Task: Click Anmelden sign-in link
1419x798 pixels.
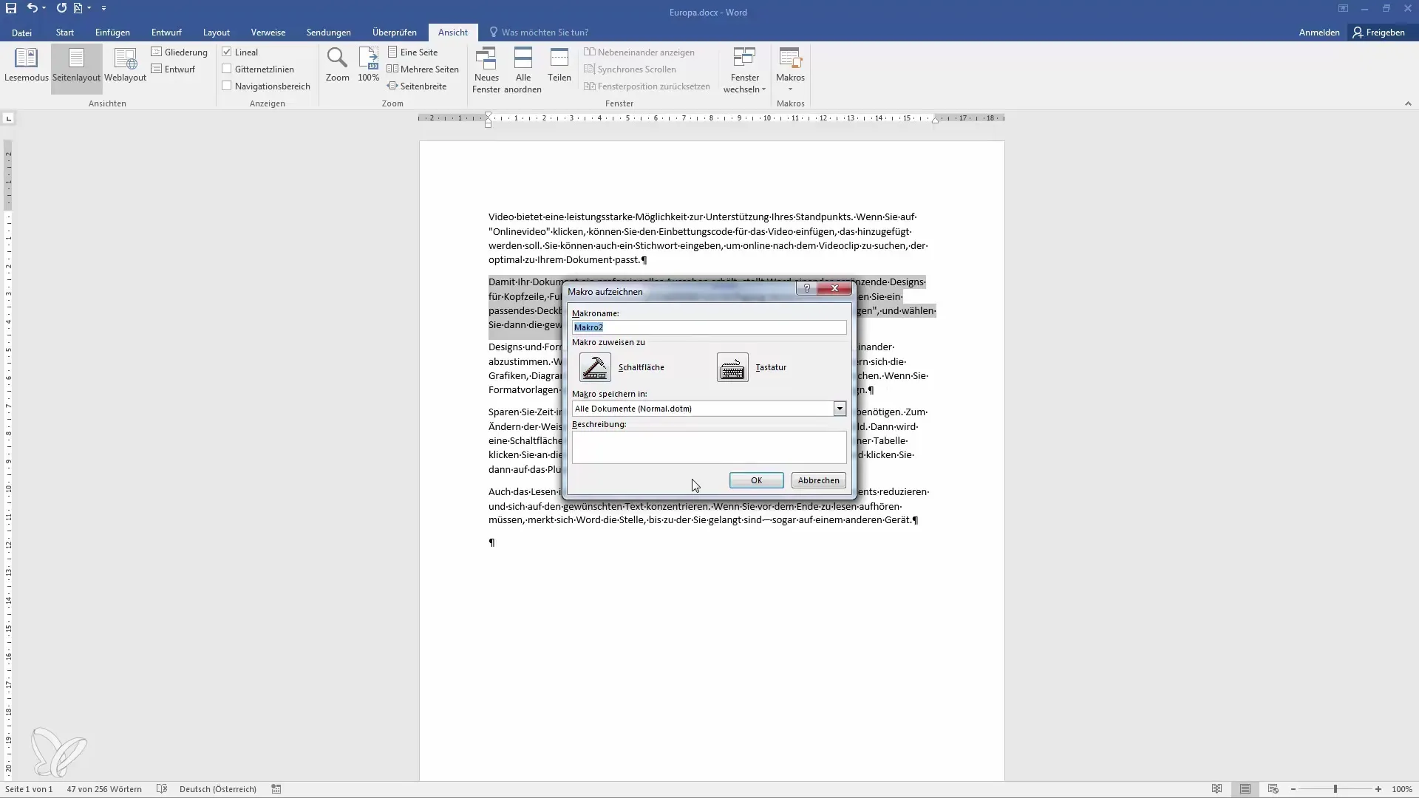Action: click(x=1319, y=33)
